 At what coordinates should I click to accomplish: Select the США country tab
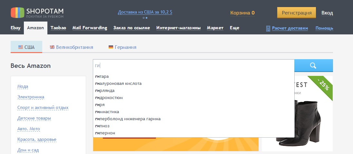pyautogui.click(x=26, y=47)
